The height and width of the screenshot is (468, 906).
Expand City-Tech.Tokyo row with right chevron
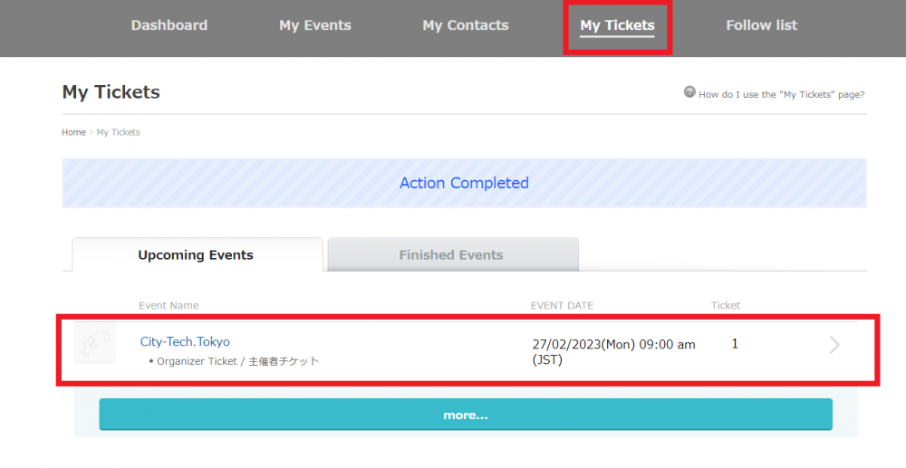[834, 345]
